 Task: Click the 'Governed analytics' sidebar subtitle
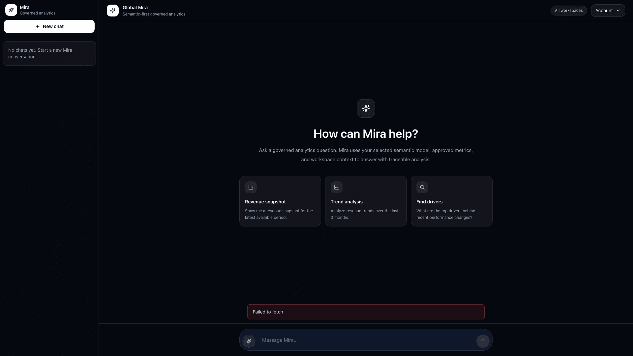coord(38,13)
